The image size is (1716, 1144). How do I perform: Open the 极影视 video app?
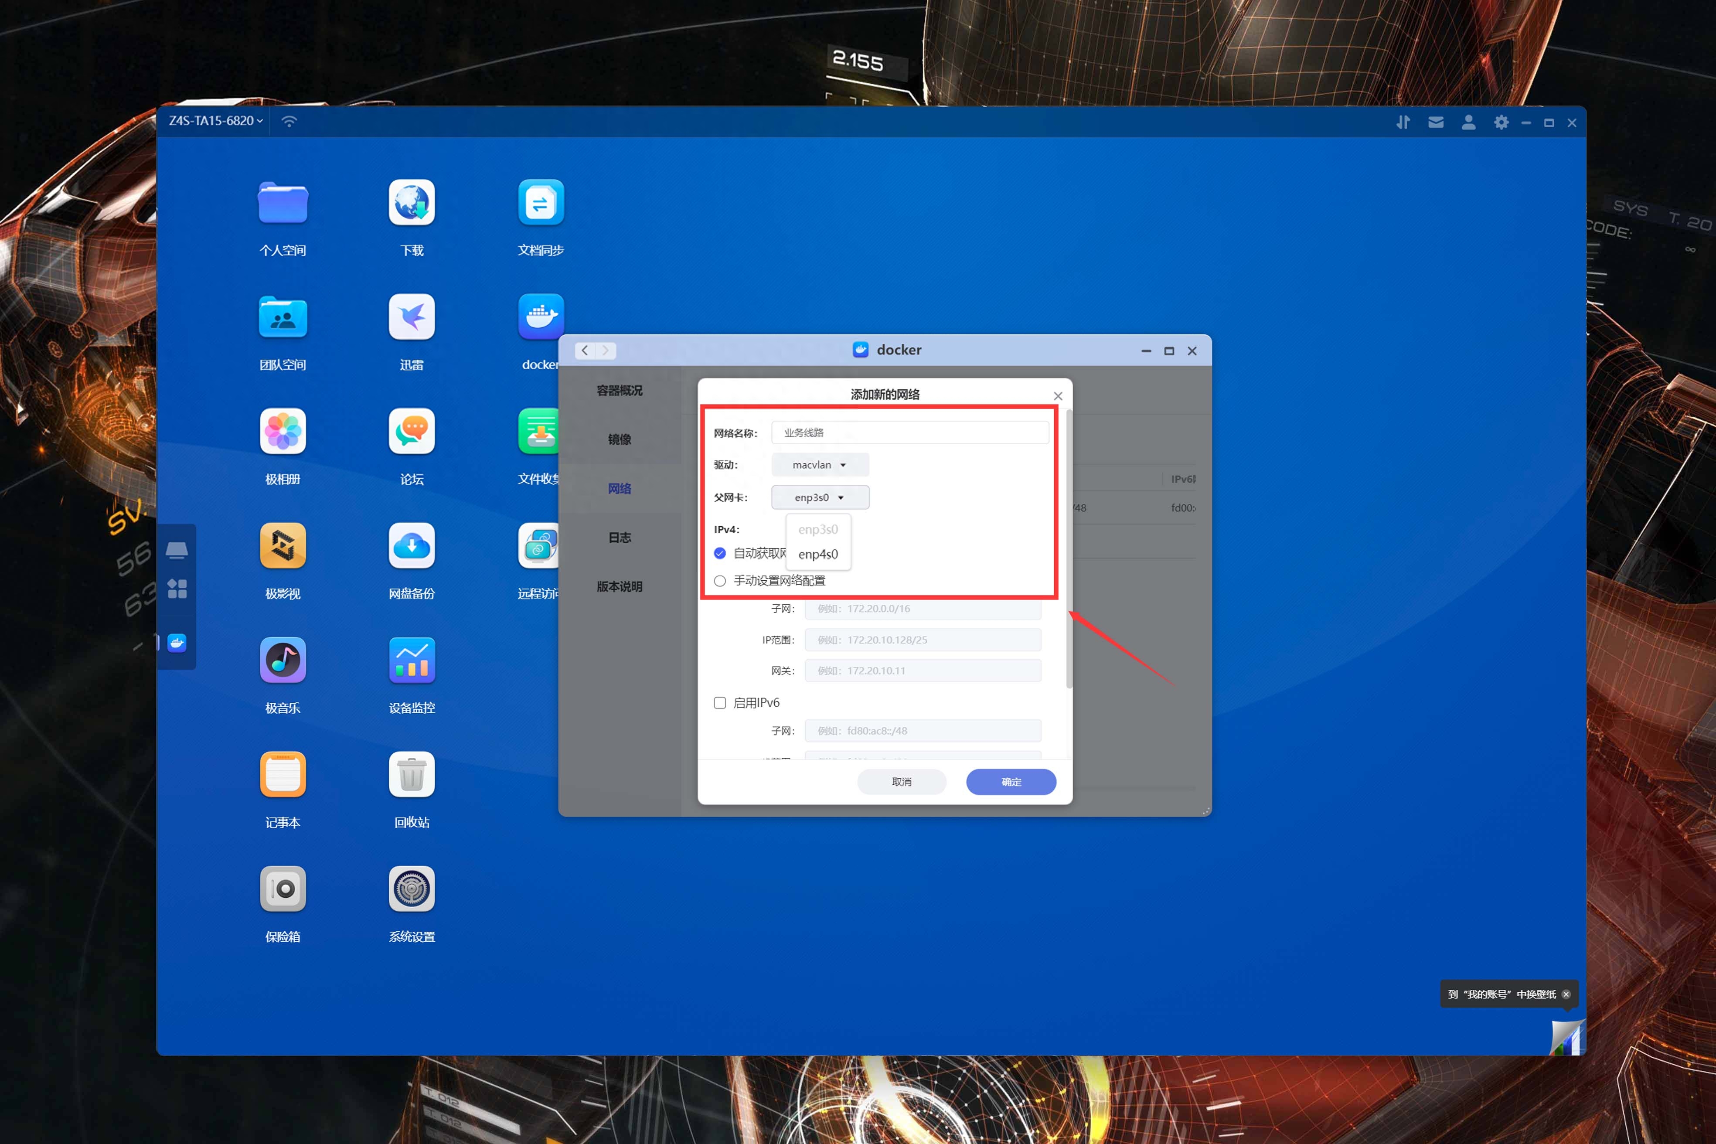click(x=283, y=546)
